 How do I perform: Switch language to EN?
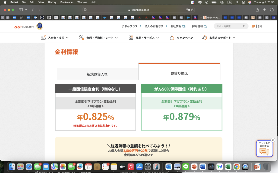[x=260, y=26]
